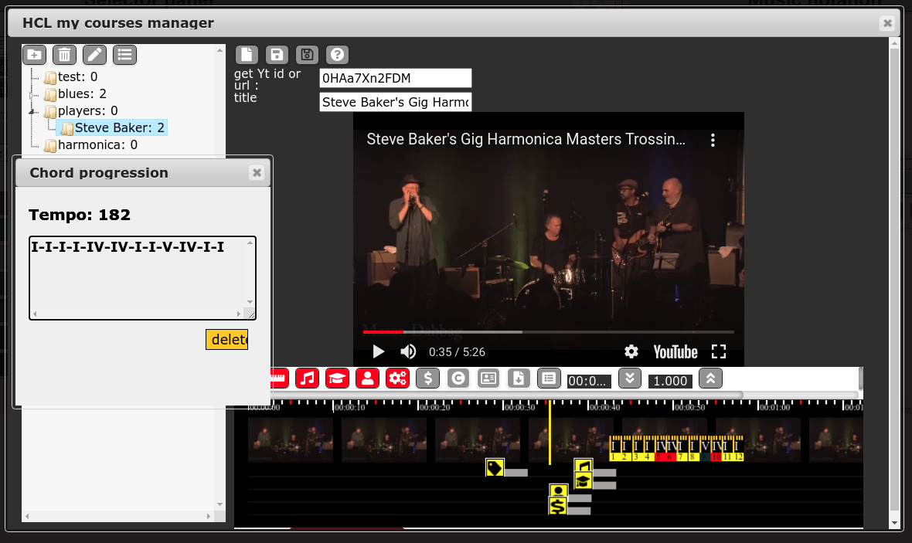Click the first video thumbnail in timeline
Image resolution: width=912 pixels, height=543 pixels.
(x=291, y=440)
